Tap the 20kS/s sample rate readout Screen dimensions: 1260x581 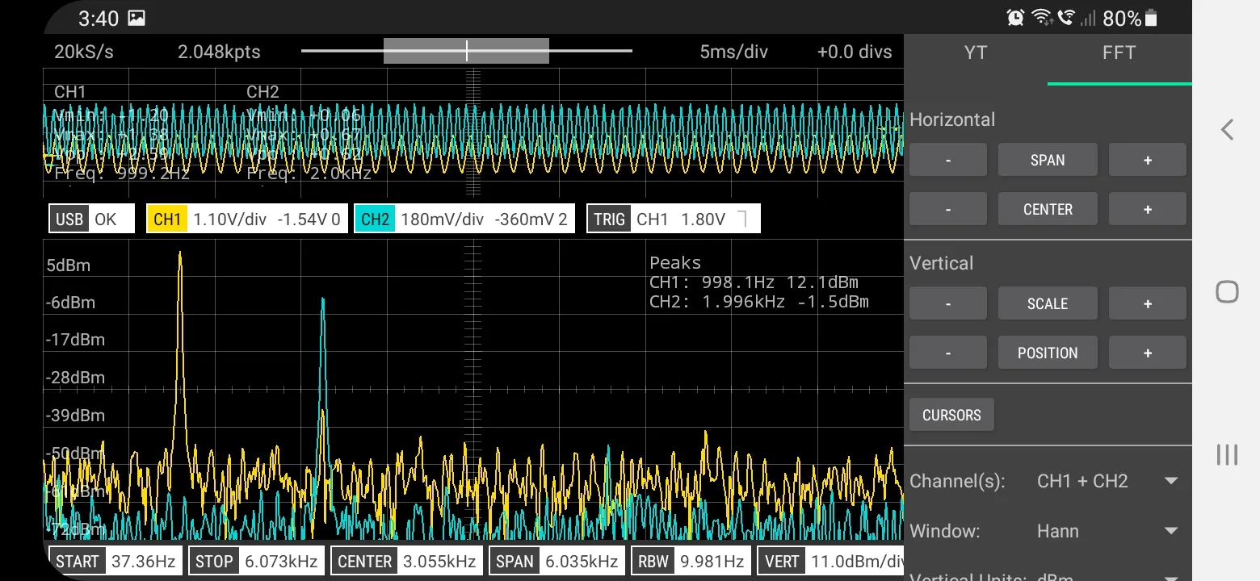pos(84,52)
